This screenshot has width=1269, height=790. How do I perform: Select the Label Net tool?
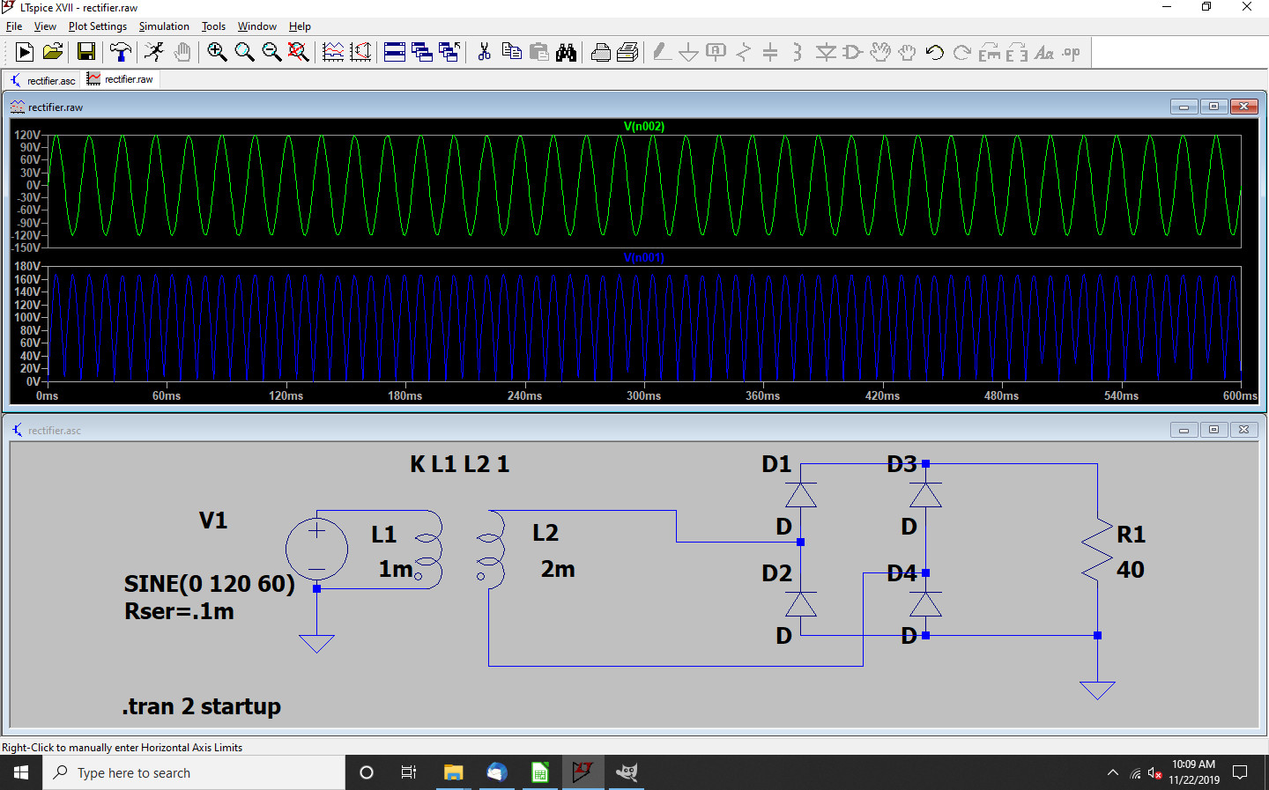716,52
